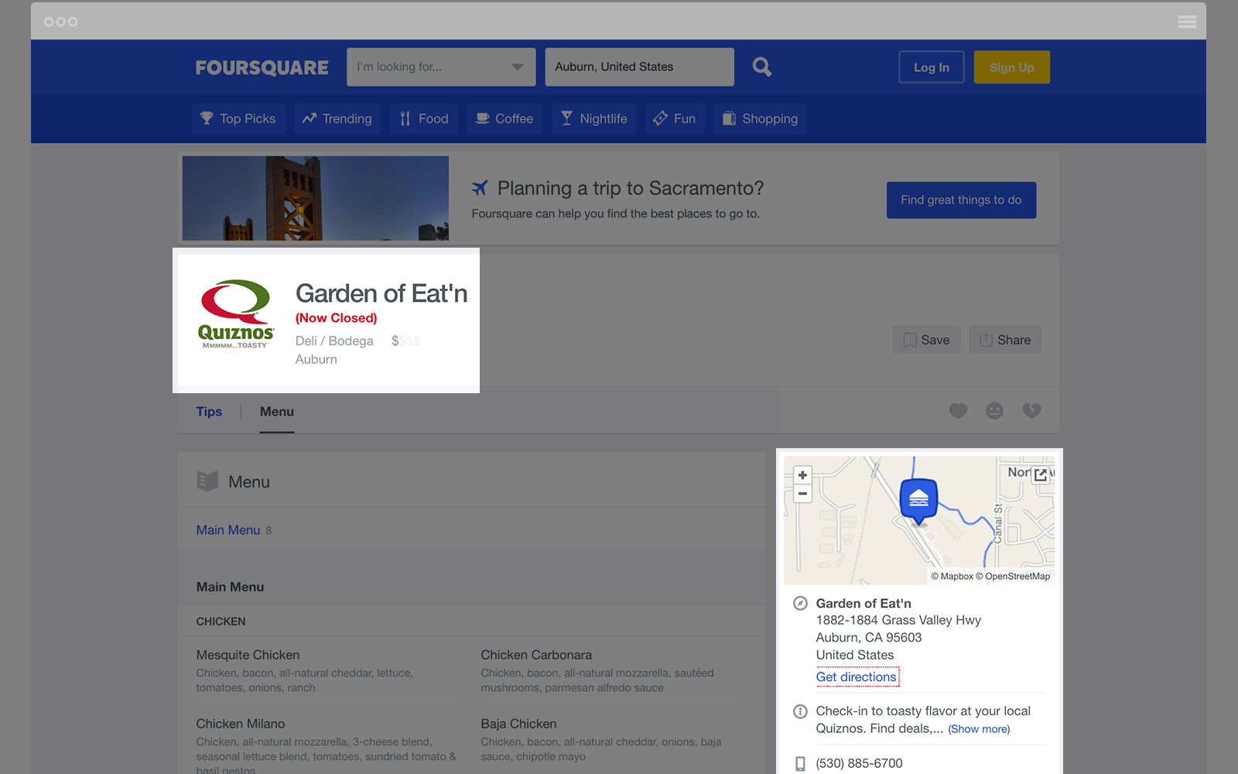Screen dimensions: 1238x774
Task: Open the Main Menu link
Action: coord(228,530)
